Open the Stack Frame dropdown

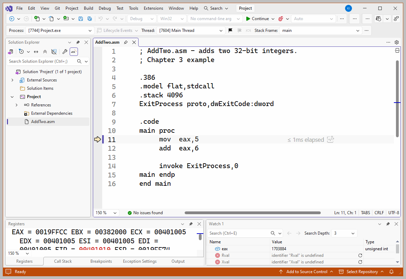pos(358,30)
